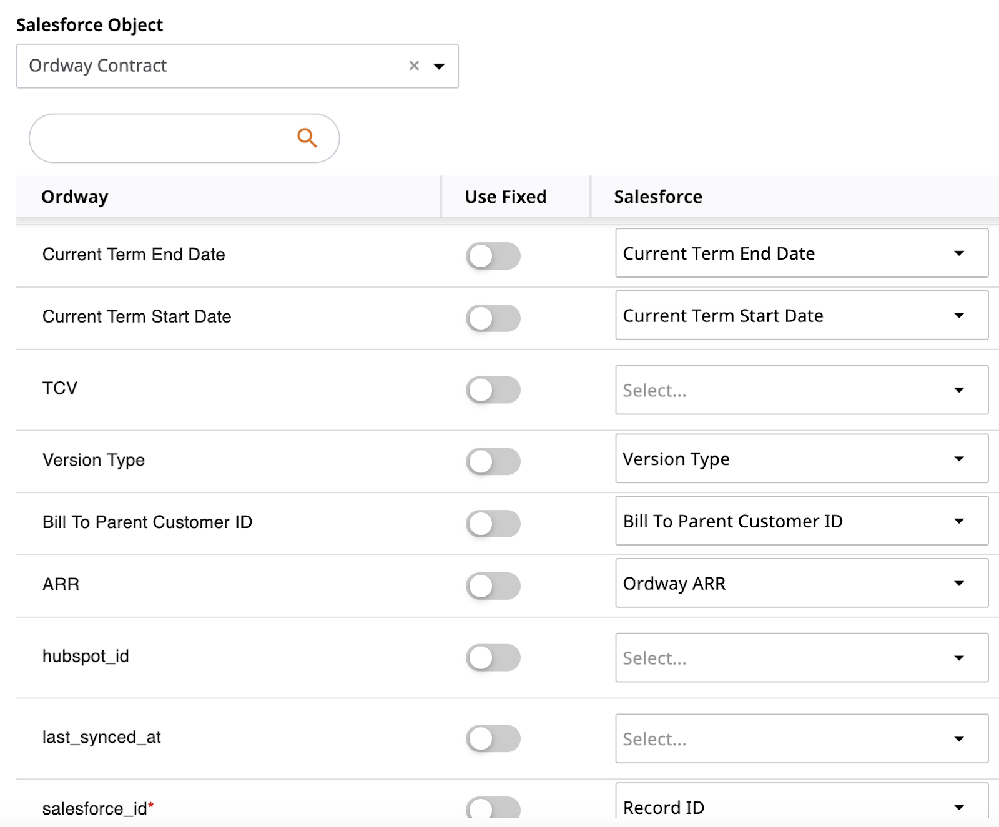Click the hubspot_id field label
The image size is (999, 827).
point(86,657)
